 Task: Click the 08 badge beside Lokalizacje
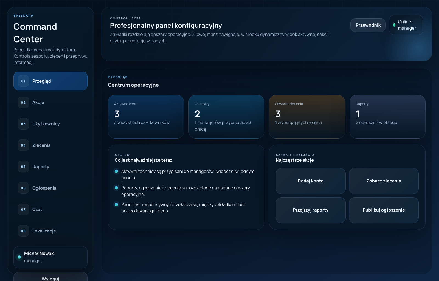pos(23,231)
